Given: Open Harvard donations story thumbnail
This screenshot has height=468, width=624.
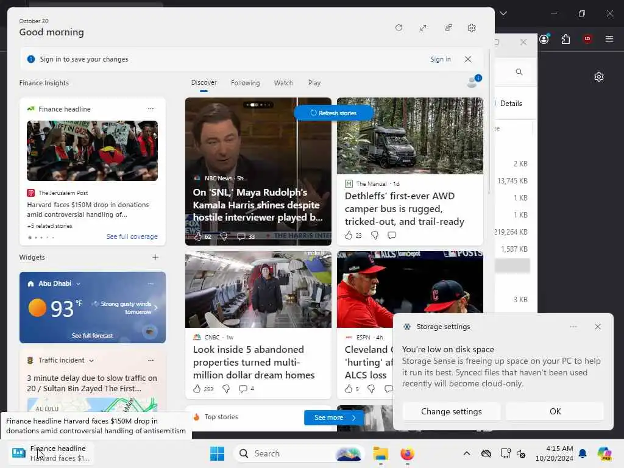Looking at the screenshot, I should 93,151.
